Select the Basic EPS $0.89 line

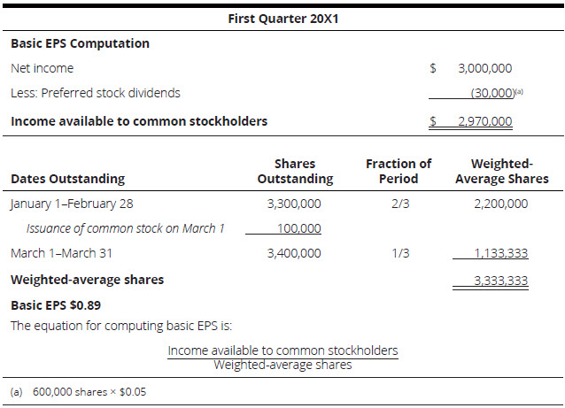[53, 304]
